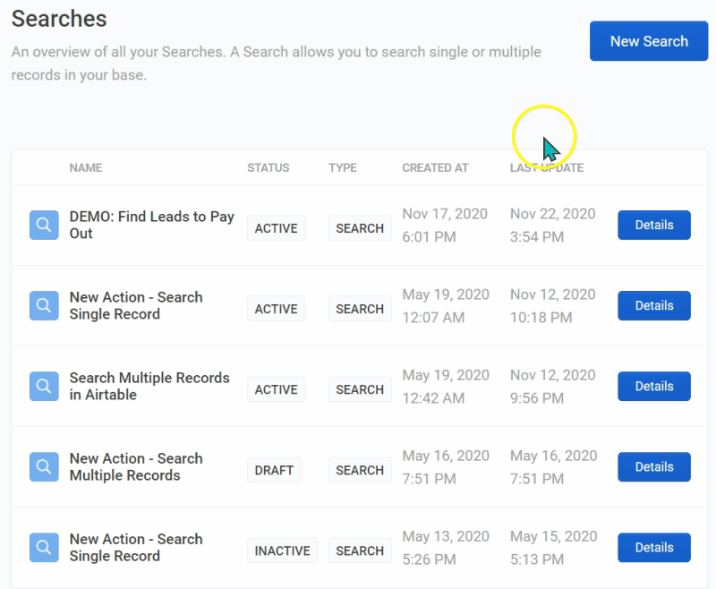Click the search icon beside DEMO: Find Leads
Image resolution: width=716 pixels, height=589 pixels.
coord(44,225)
